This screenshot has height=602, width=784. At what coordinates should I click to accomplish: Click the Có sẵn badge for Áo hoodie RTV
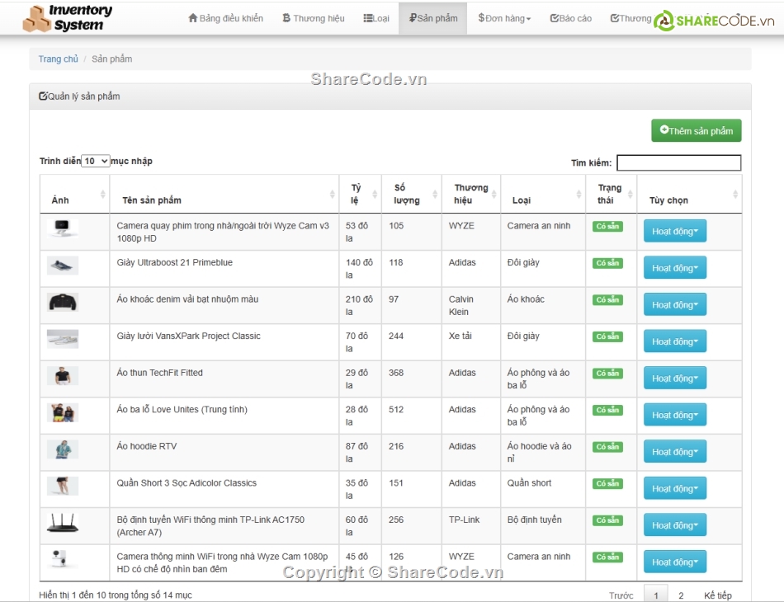[607, 447]
